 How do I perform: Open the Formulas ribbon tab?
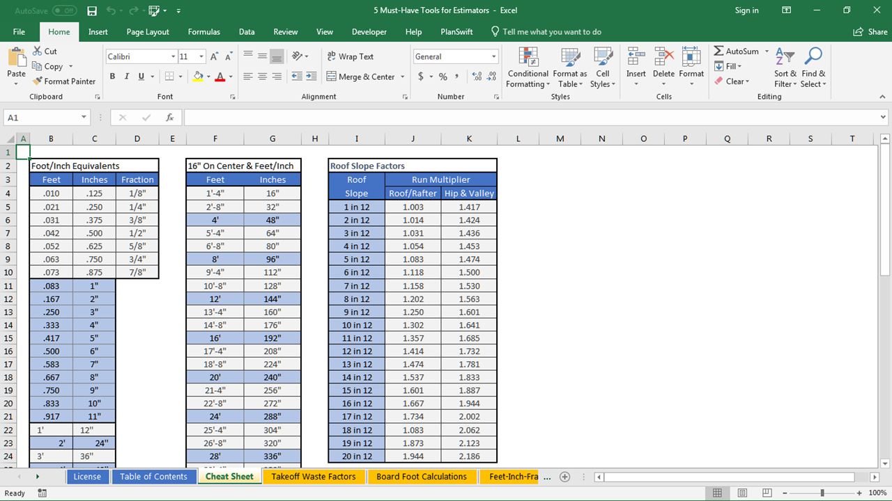click(x=203, y=32)
